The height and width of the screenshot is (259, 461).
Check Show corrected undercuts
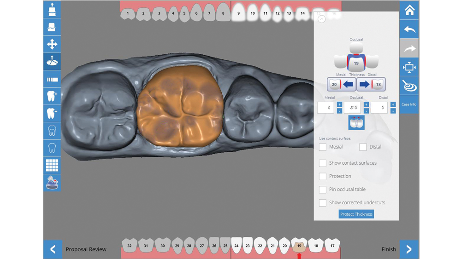click(323, 203)
